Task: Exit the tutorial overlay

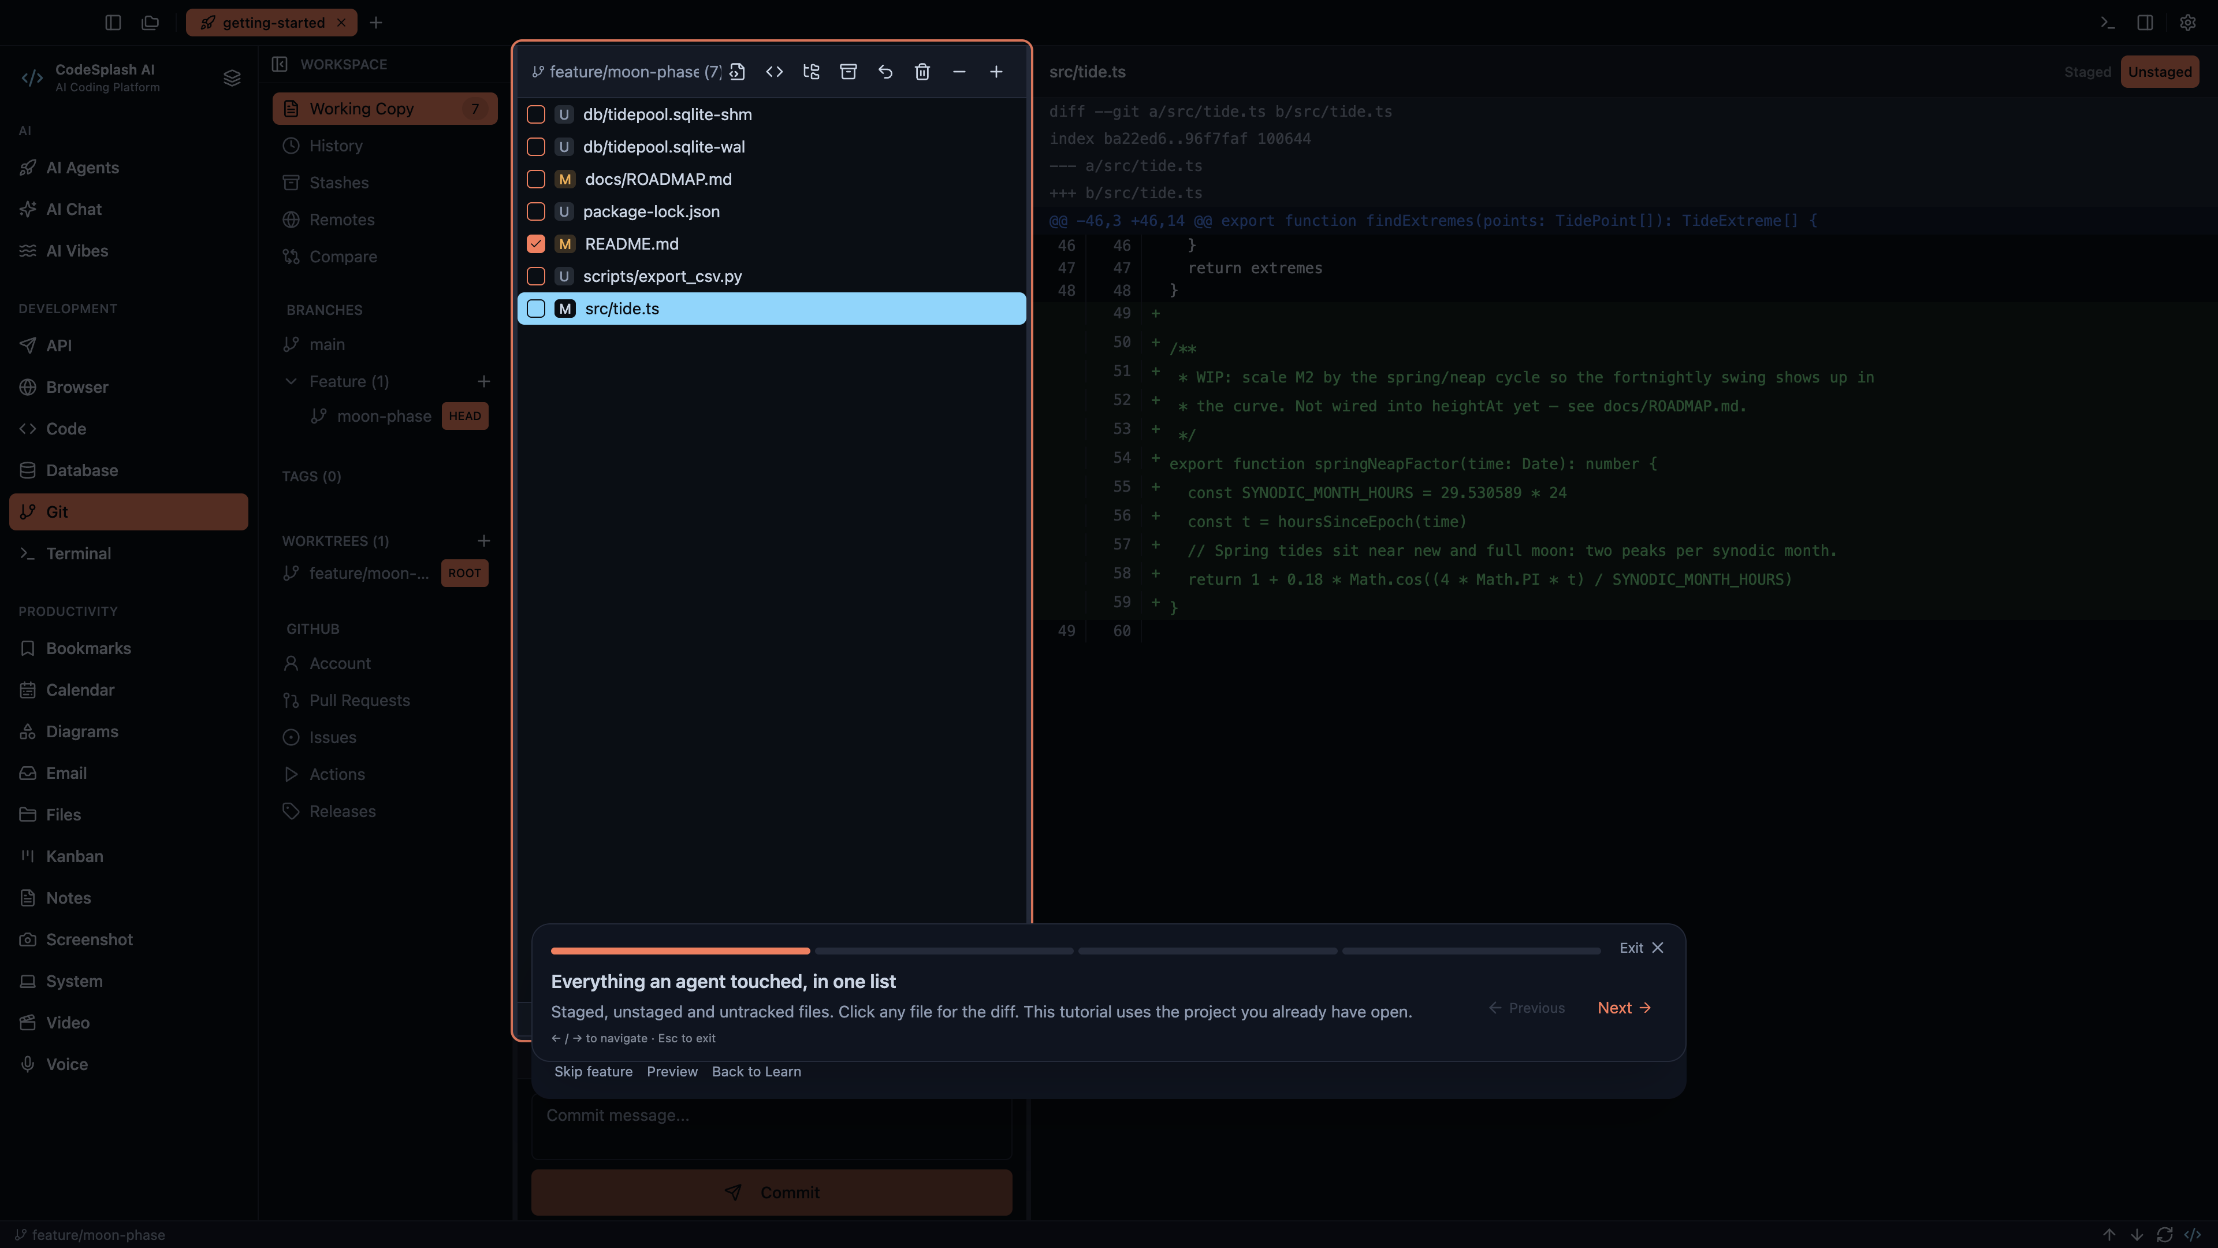Action: tap(1641, 948)
